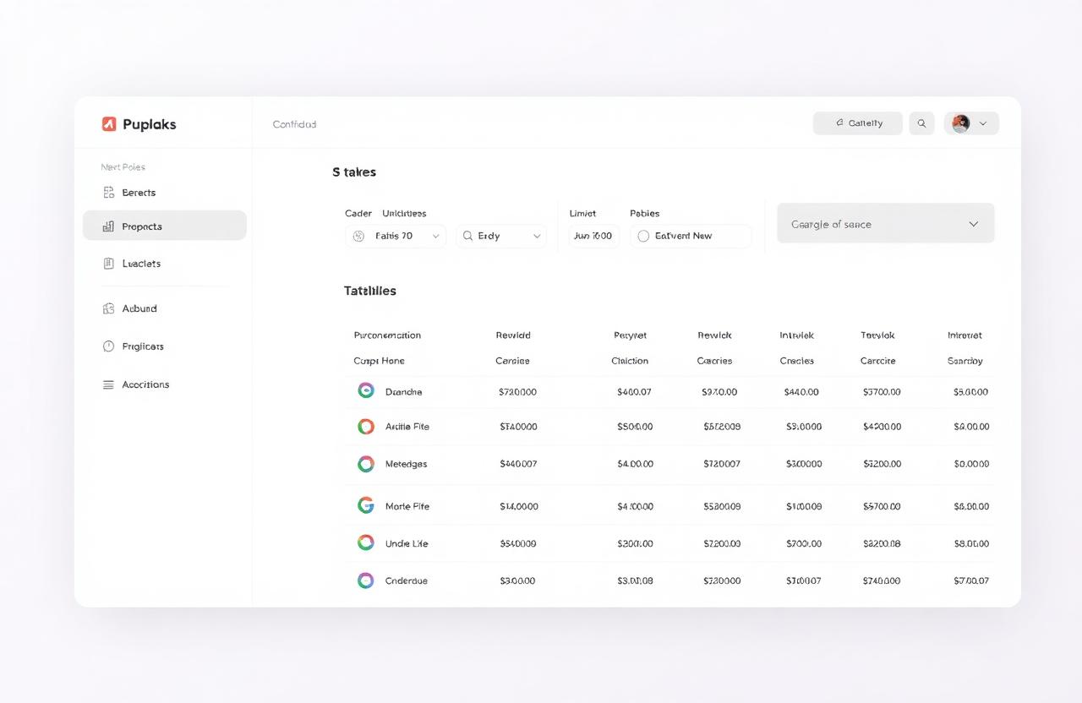This screenshot has height=703, width=1082.
Task: Click the $700.07 value in Cnderdue row
Action: (x=971, y=580)
